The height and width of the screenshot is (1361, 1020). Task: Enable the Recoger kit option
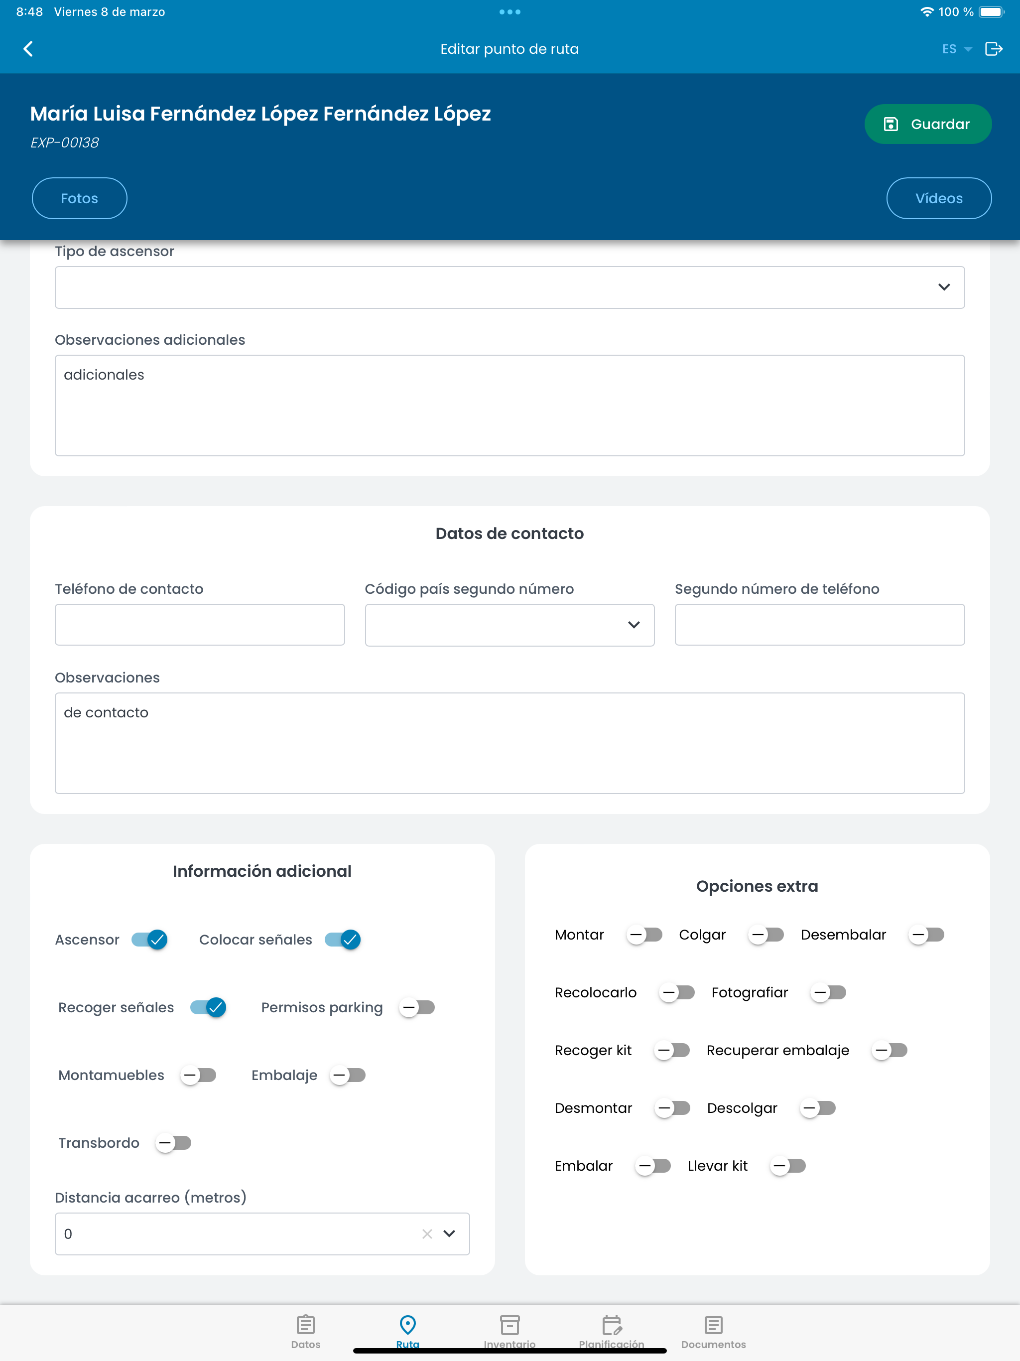pyautogui.click(x=671, y=1050)
